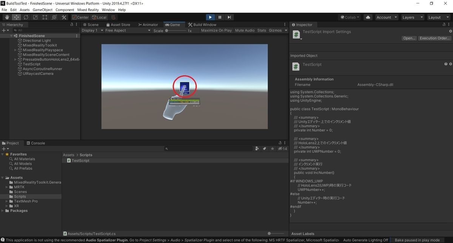Viewport: 453px width, 243px height.
Task: Toggle grid snapping icon in toolbar
Action: coord(113,17)
